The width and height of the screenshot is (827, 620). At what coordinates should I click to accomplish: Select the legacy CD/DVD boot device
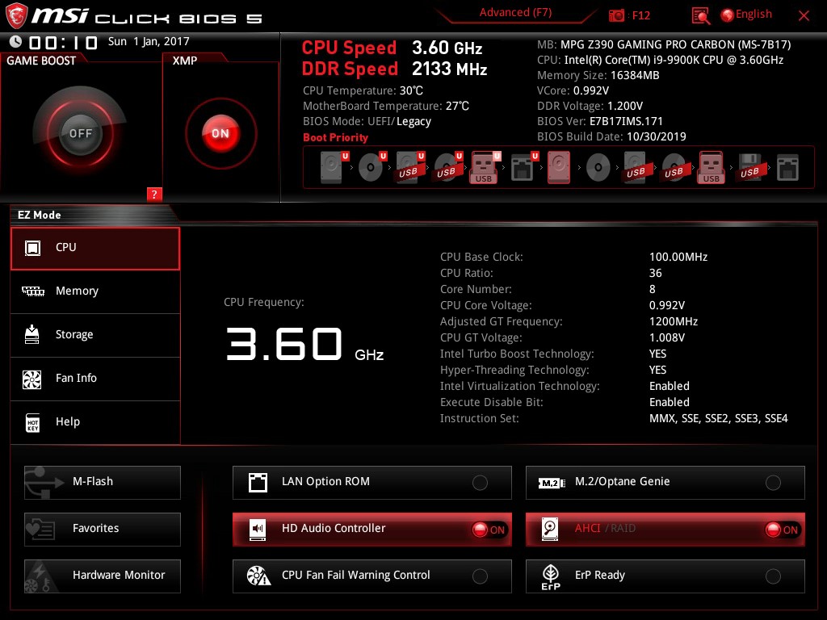coord(598,168)
